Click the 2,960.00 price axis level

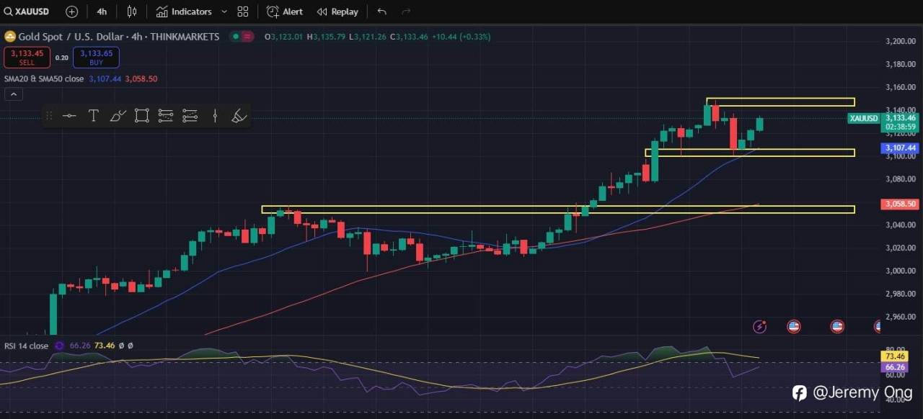tap(900, 316)
